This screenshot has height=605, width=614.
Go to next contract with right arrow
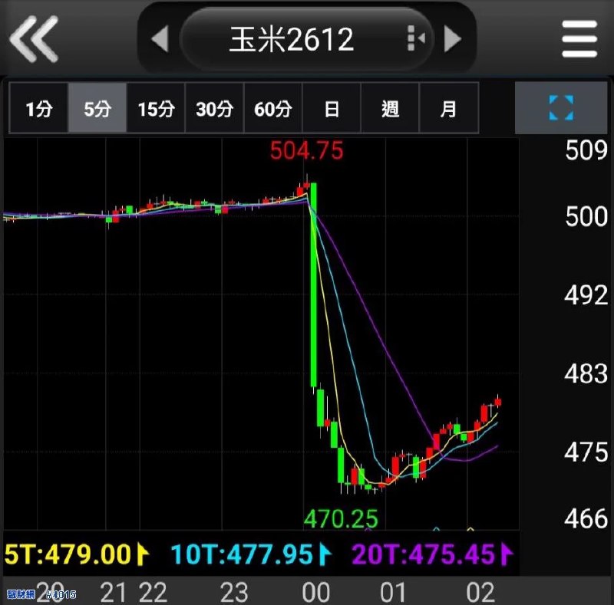pos(453,39)
